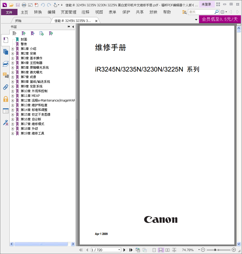Select continuous page view icon
This screenshot has height=254, width=242.
[161, 250]
